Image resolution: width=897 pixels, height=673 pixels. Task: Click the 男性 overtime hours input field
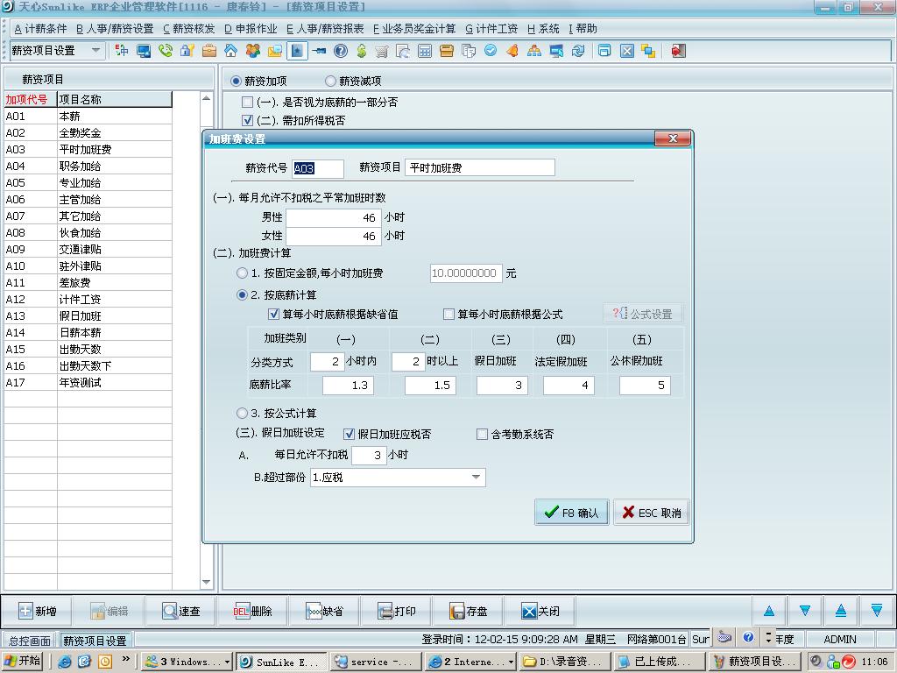tap(333, 216)
